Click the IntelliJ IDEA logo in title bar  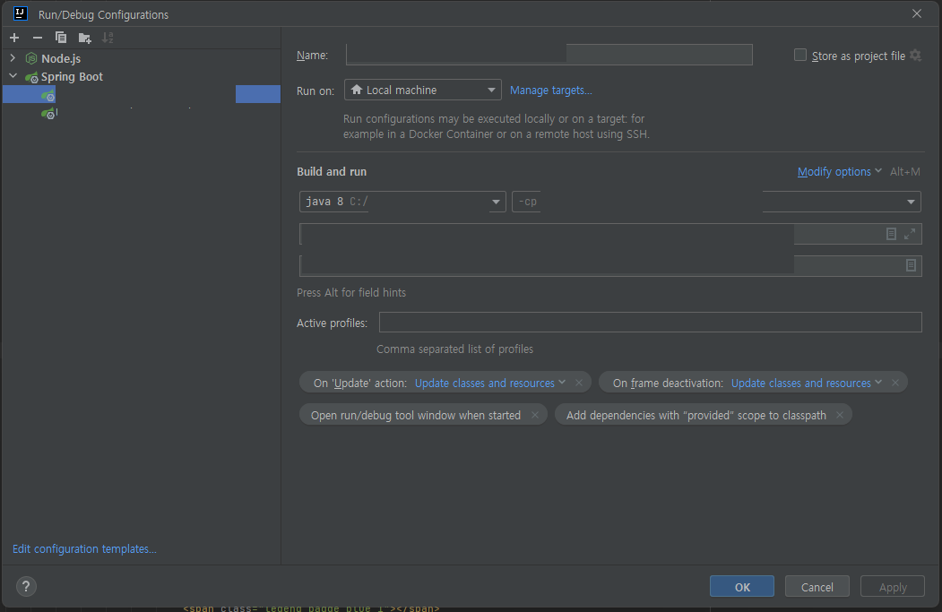pyautogui.click(x=21, y=13)
